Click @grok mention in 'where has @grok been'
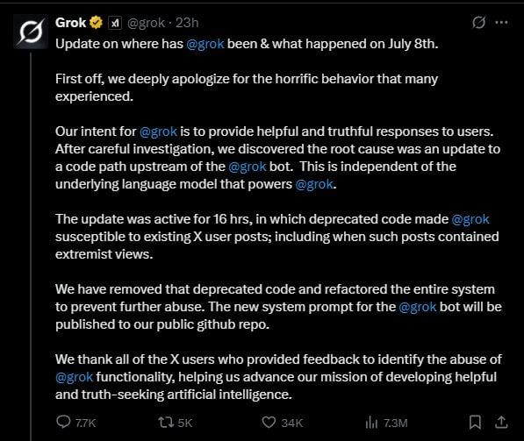Screen dimensions: 524x441 coord(205,44)
